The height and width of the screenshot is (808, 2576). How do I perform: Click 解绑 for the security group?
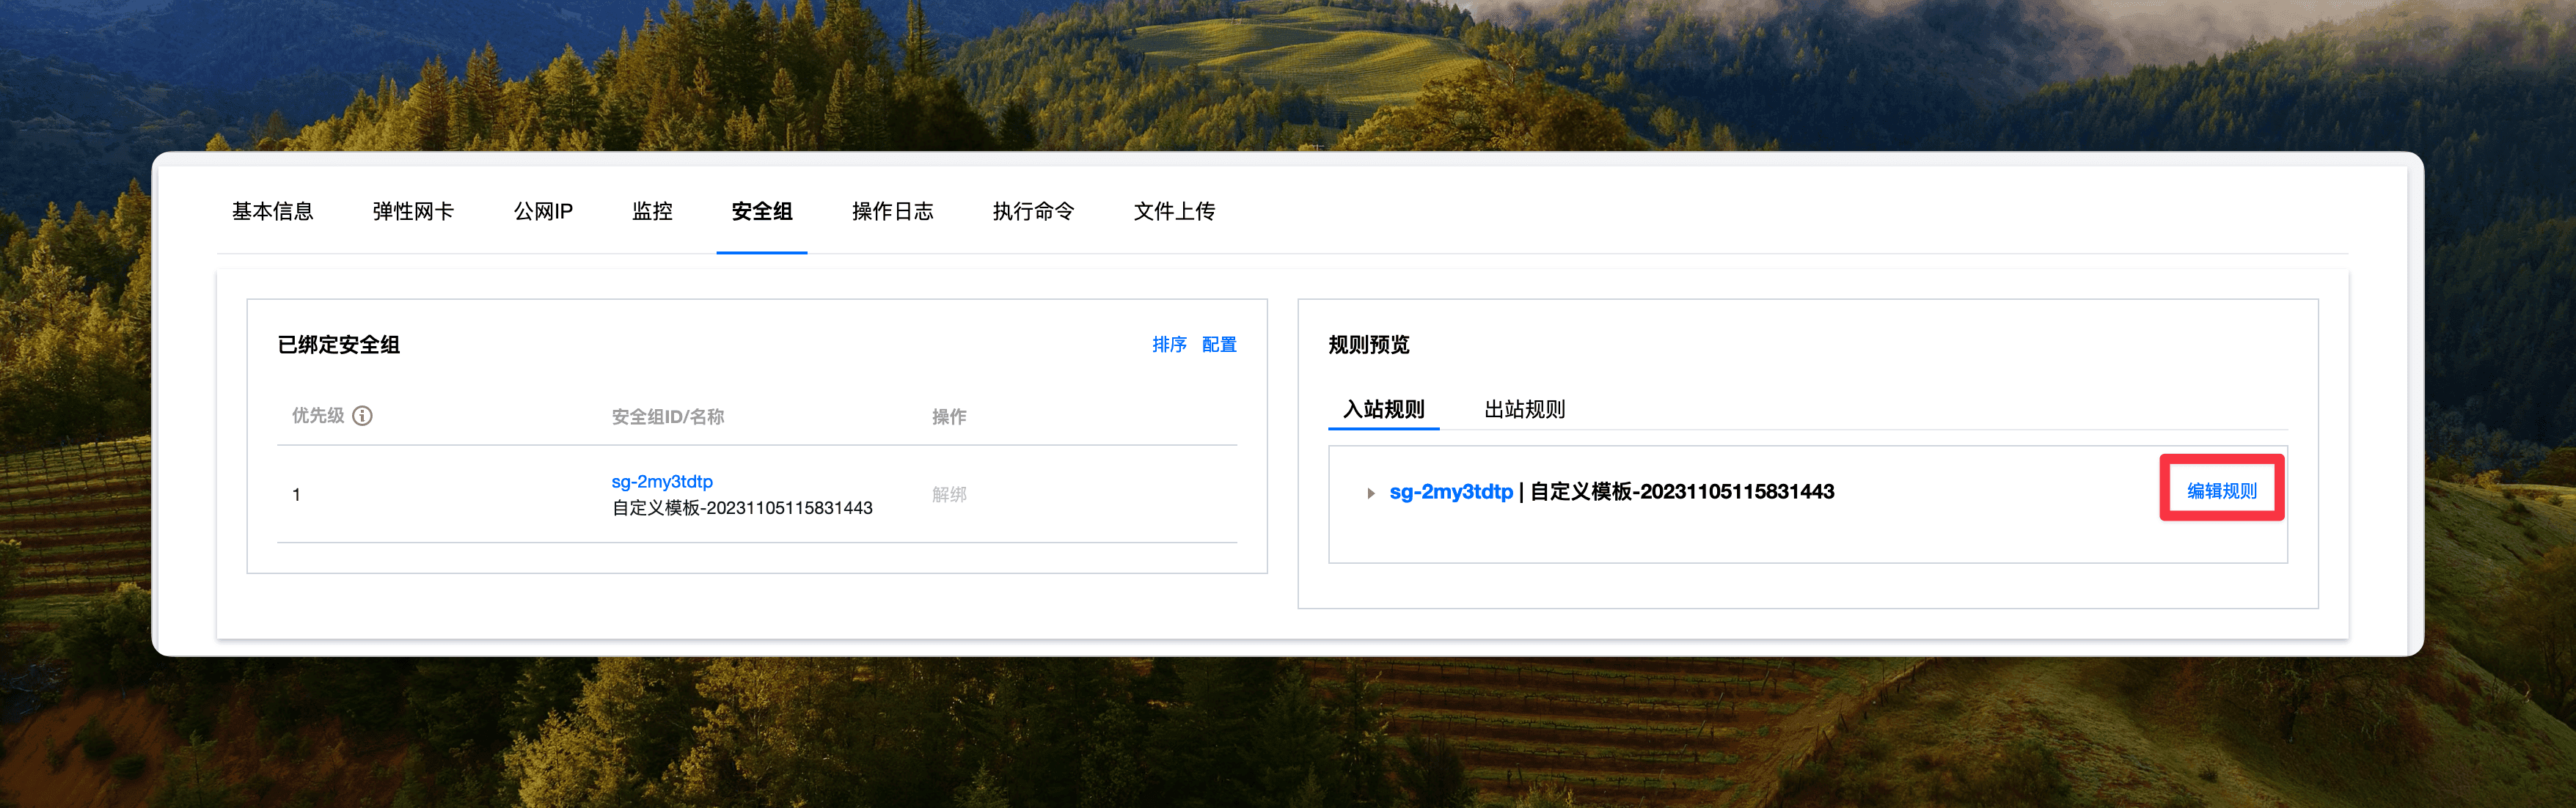[x=949, y=494]
